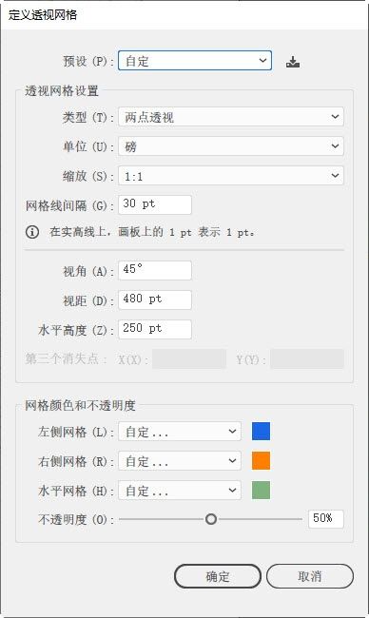This screenshot has width=369, height=618.
Task: Open the 左侧网格 color dropdown
Action: click(x=180, y=432)
